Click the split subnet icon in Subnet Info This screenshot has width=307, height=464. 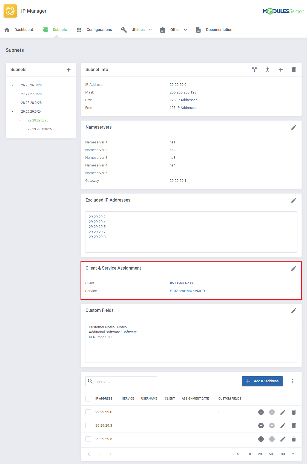pyautogui.click(x=254, y=70)
